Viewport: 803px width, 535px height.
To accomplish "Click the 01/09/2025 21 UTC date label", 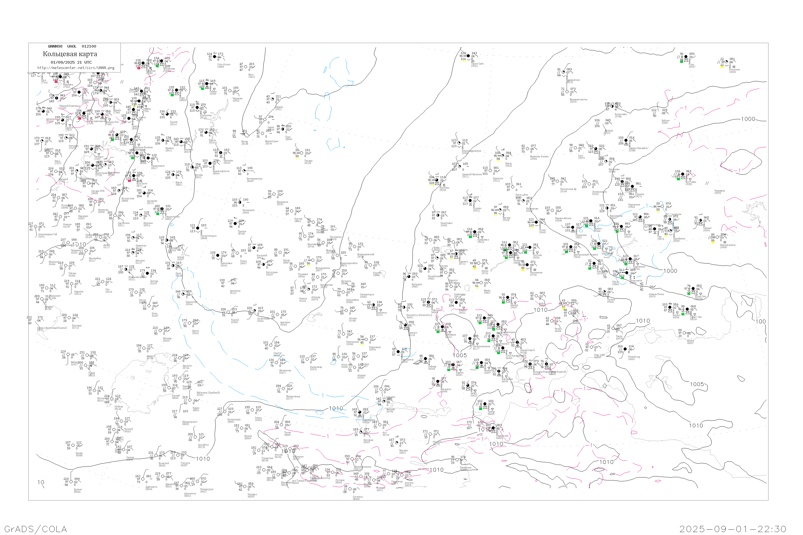I will point(71,62).
